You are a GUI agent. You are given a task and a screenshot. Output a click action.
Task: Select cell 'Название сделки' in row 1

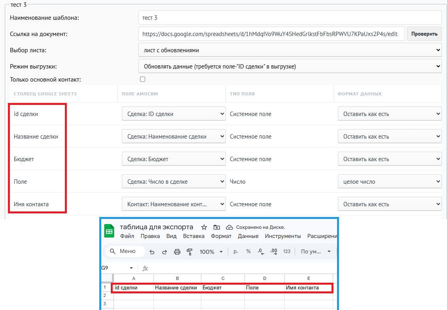pyautogui.click(x=177, y=288)
